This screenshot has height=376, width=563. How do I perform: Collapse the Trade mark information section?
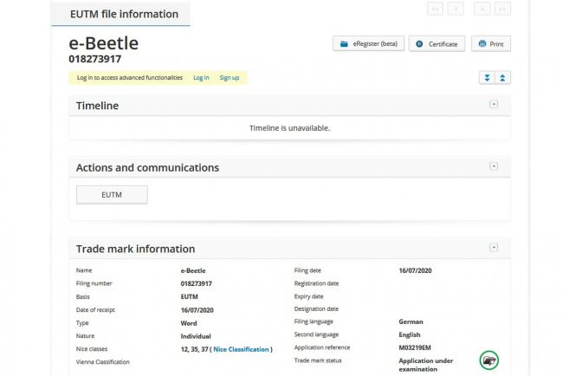[x=494, y=248]
